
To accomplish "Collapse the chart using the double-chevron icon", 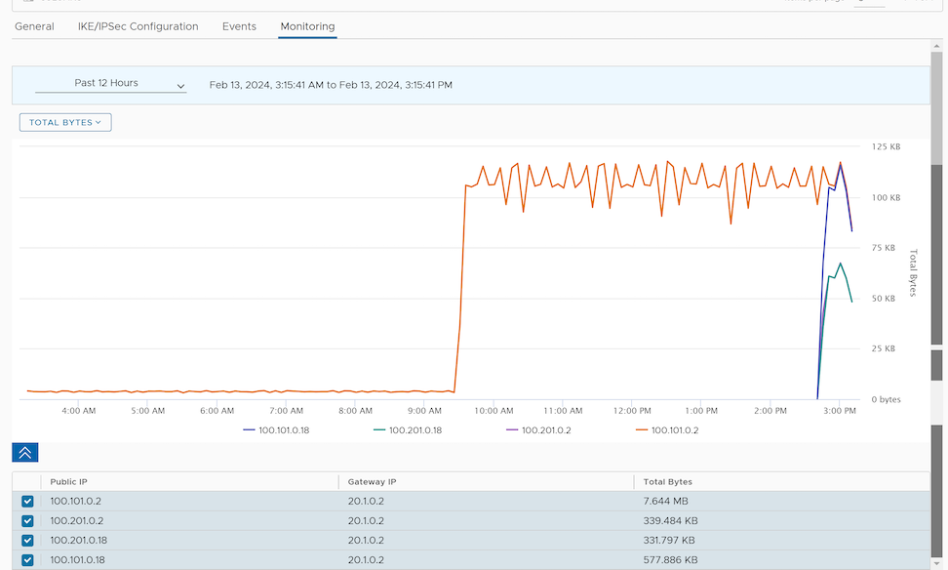I will pyautogui.click(x=25, y=452).
